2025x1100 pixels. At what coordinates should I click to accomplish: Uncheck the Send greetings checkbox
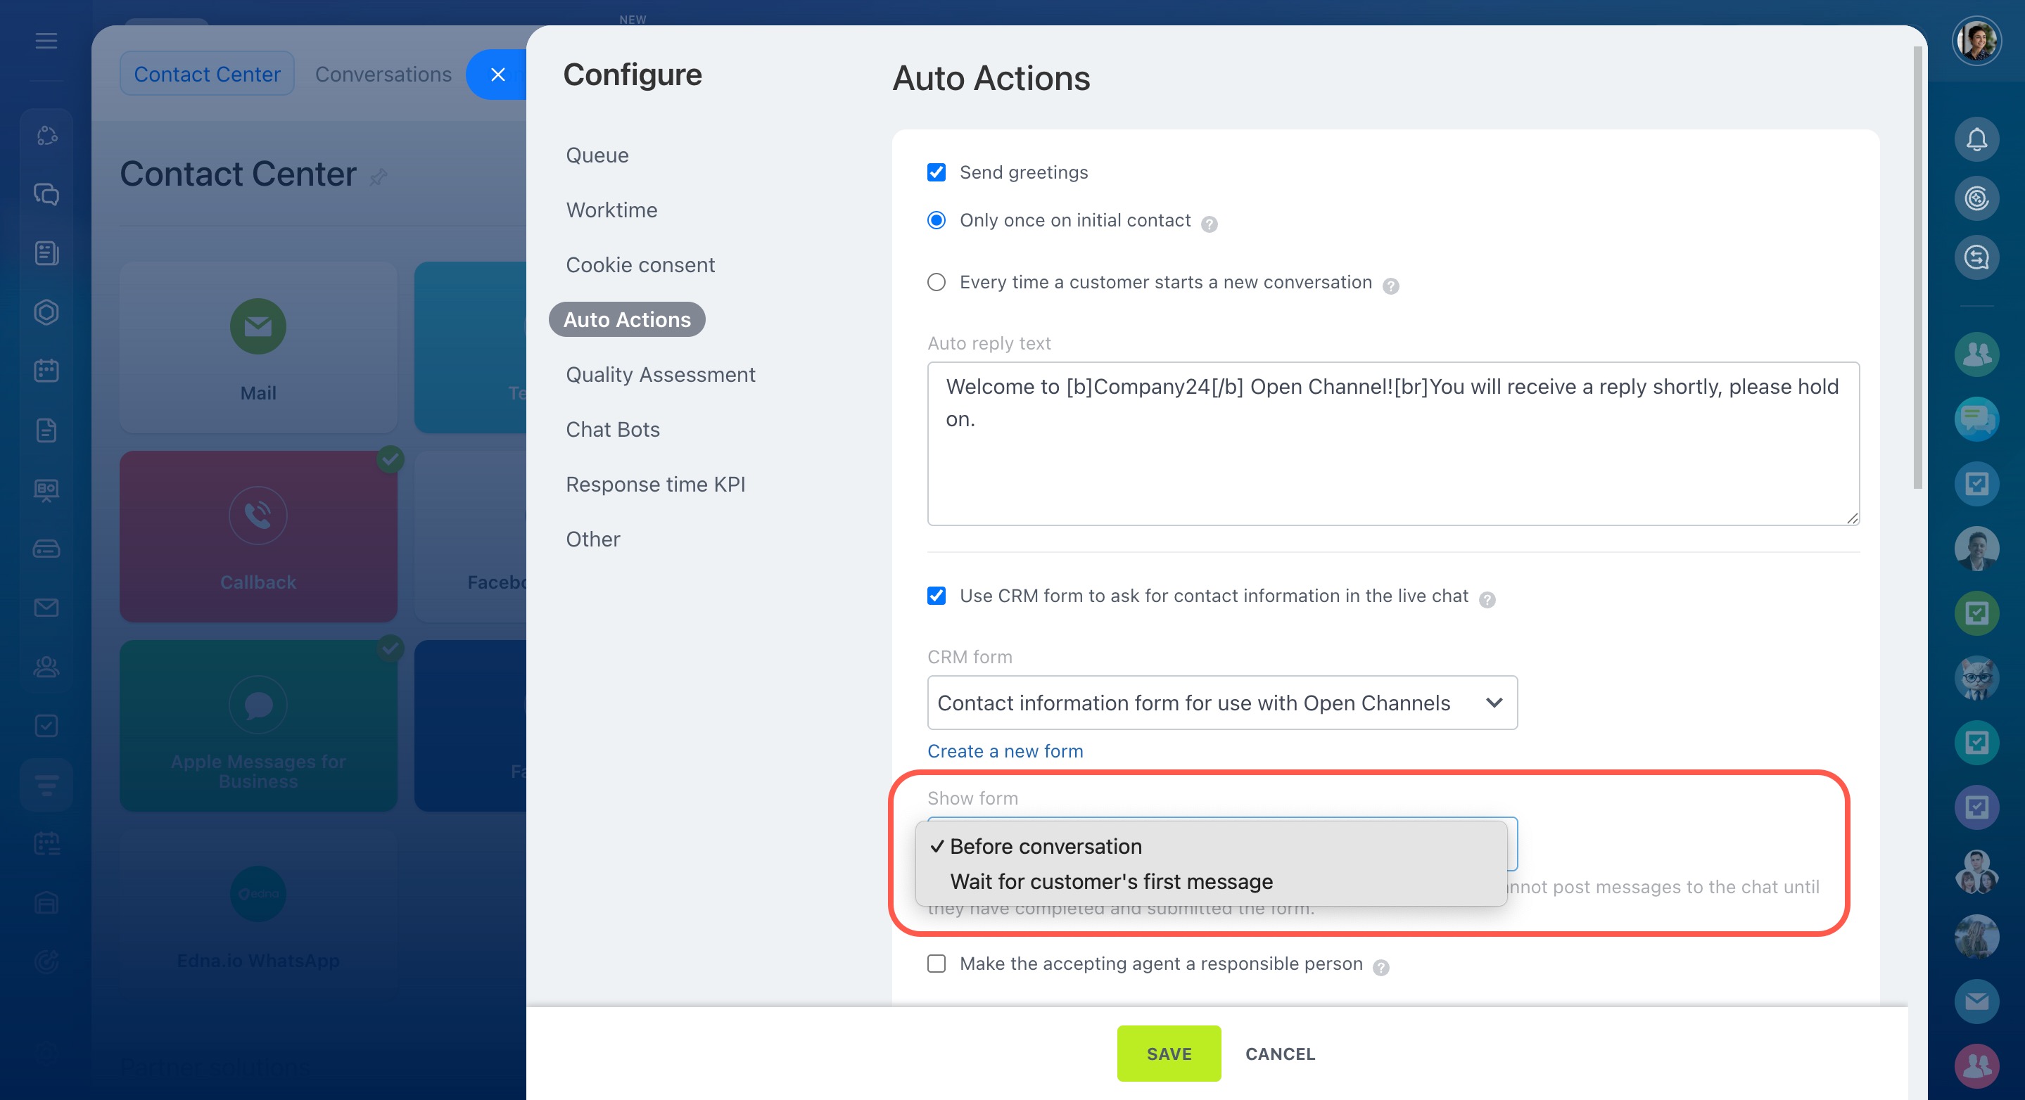(x=937, y=172)
